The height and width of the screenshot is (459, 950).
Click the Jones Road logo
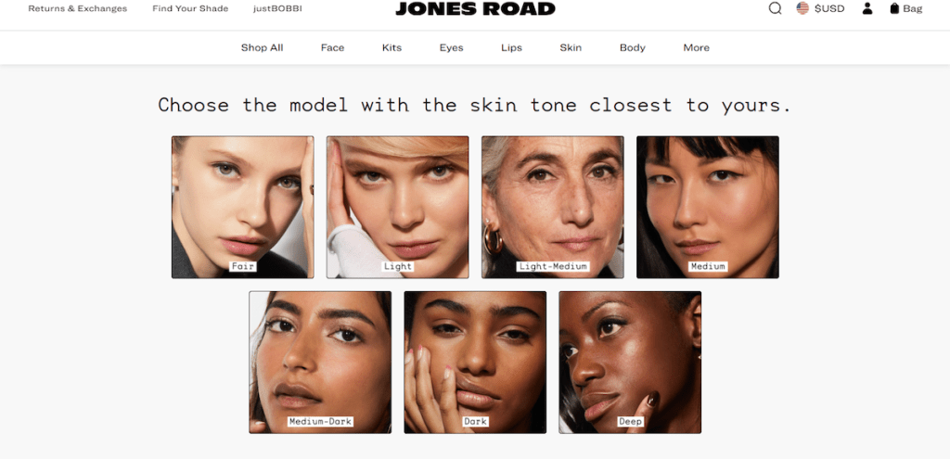(x=475, y=8)
